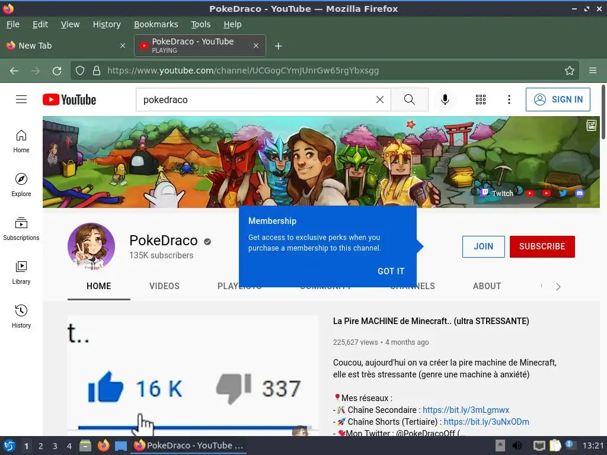Viewport: 607px width, 455px height.
Task: Open a new tab with plus button
Action: click(278, 46)
